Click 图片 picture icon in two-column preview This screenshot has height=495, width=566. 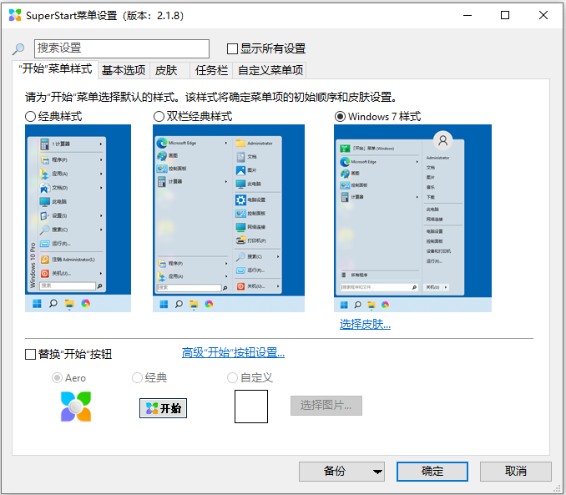[x=240, y=170]
